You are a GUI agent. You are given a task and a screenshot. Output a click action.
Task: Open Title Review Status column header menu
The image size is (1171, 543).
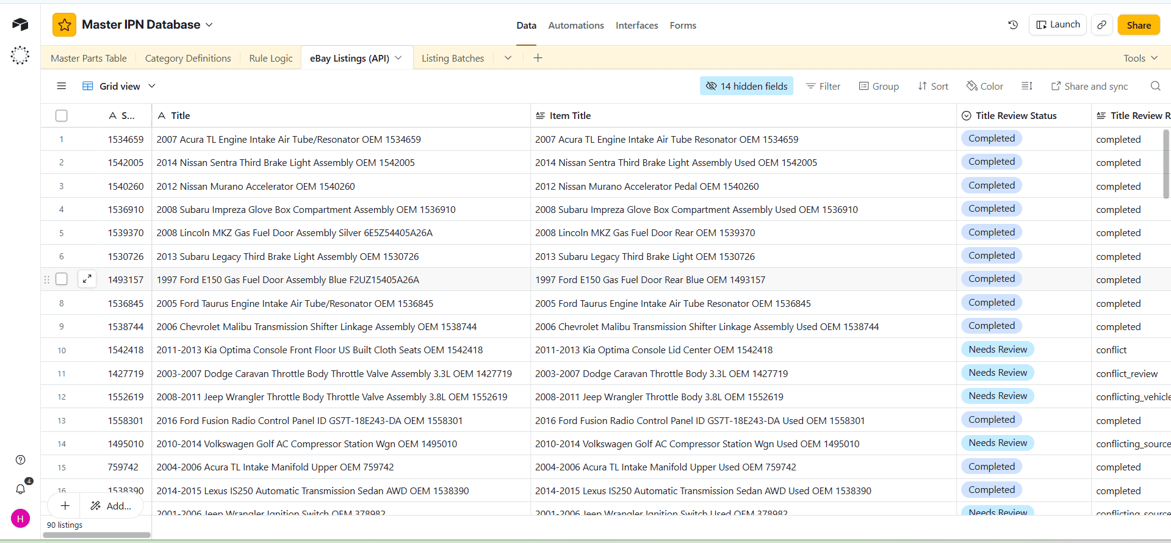pos(1023,115)
